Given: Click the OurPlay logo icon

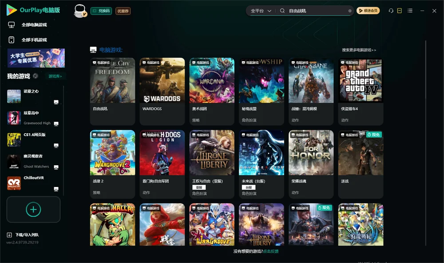Looking at the screenshot, I should coord(12,10).
